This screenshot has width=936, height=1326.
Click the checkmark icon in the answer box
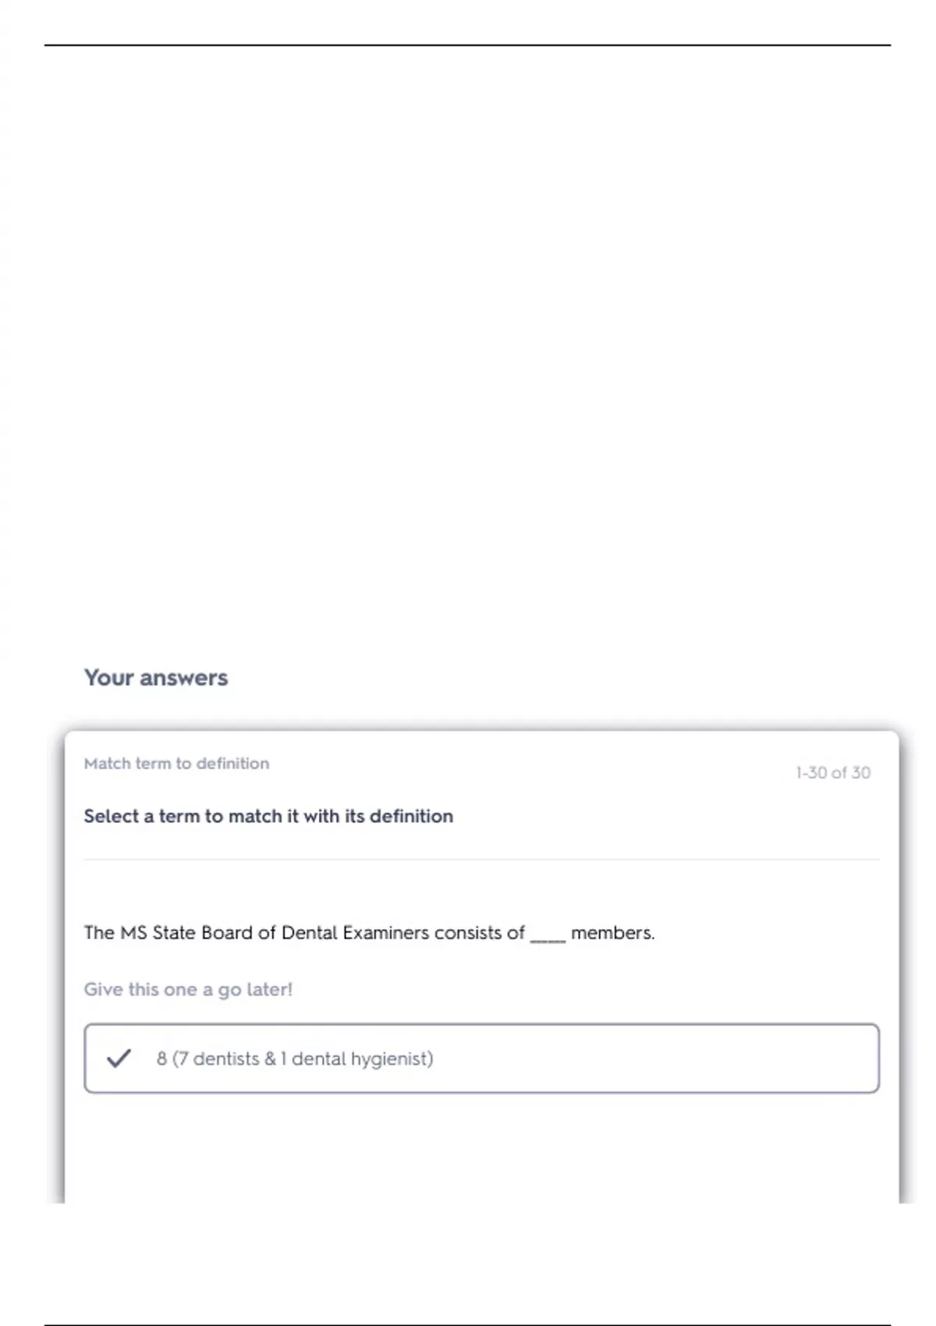[119, 1058]
